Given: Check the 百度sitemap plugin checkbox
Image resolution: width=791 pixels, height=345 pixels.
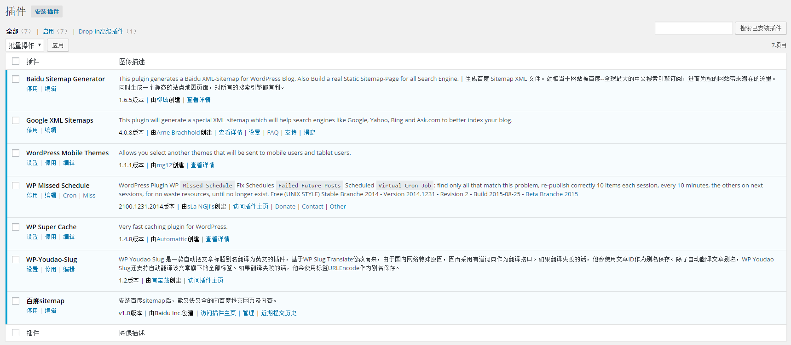Looking at the screenshot, I should click(16, 301).
